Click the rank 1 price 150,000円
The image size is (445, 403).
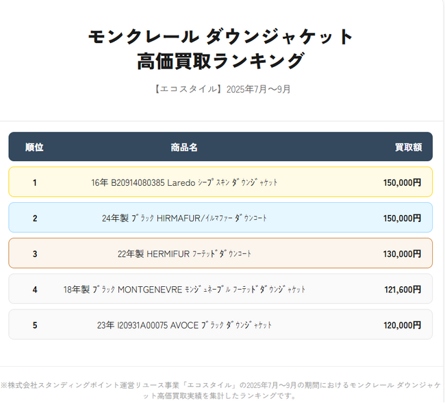pos(402,182)
